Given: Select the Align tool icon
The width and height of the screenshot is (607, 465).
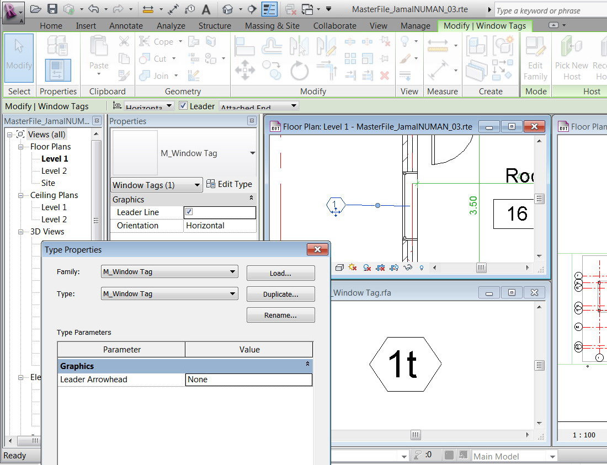Looking at the screenshot, I should pyautogui.click(x=244, y=46).
